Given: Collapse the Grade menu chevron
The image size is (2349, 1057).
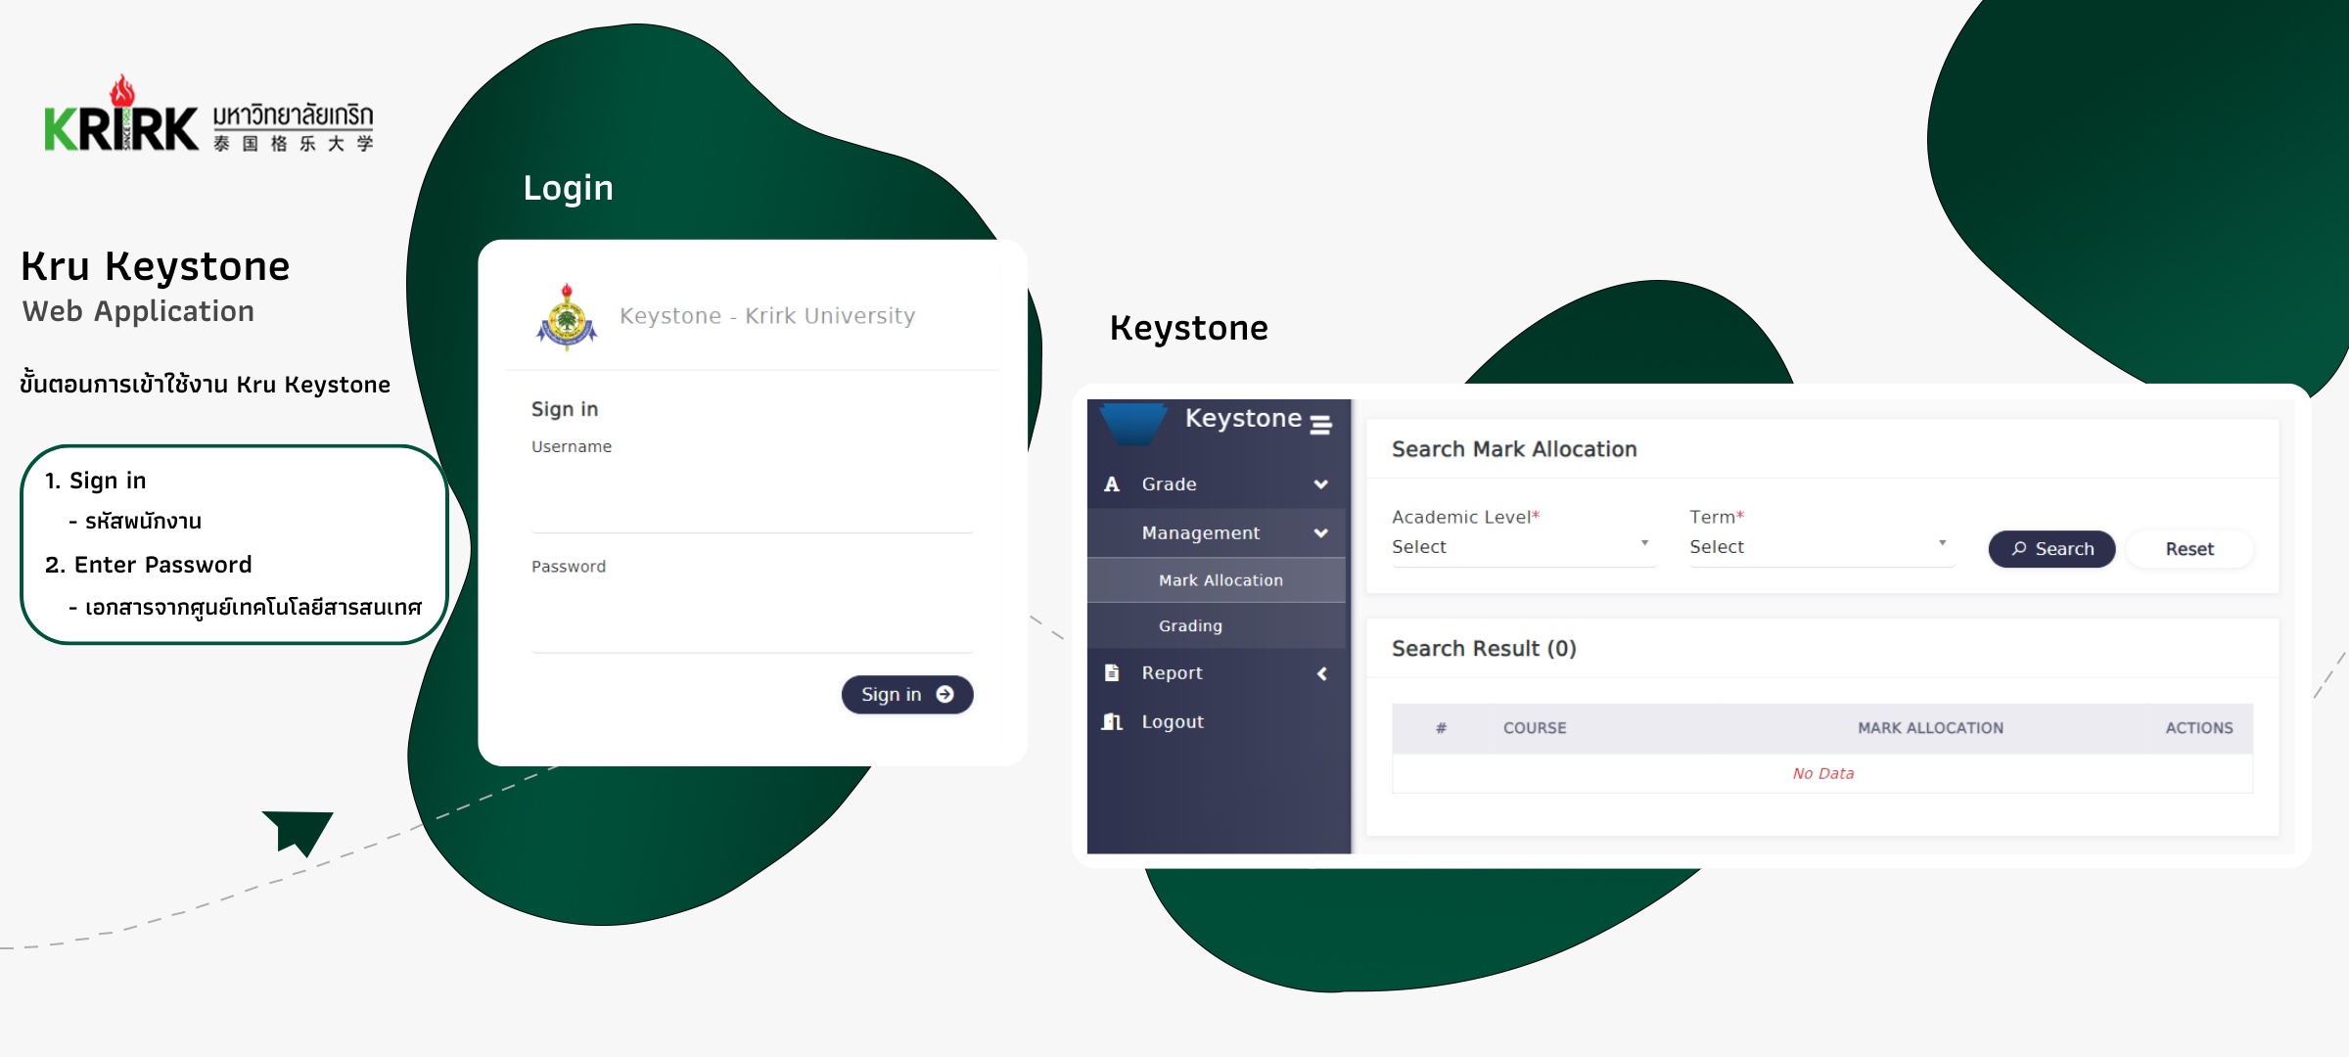Looking at the screenshot, I should point(1320,484).
